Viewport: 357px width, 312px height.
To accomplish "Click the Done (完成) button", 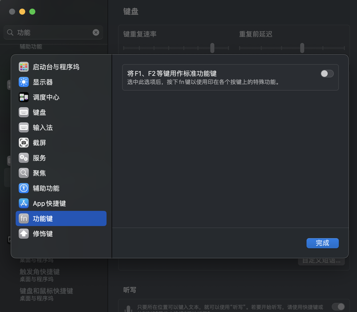I will pyautogui.click(x=322, y=243).
